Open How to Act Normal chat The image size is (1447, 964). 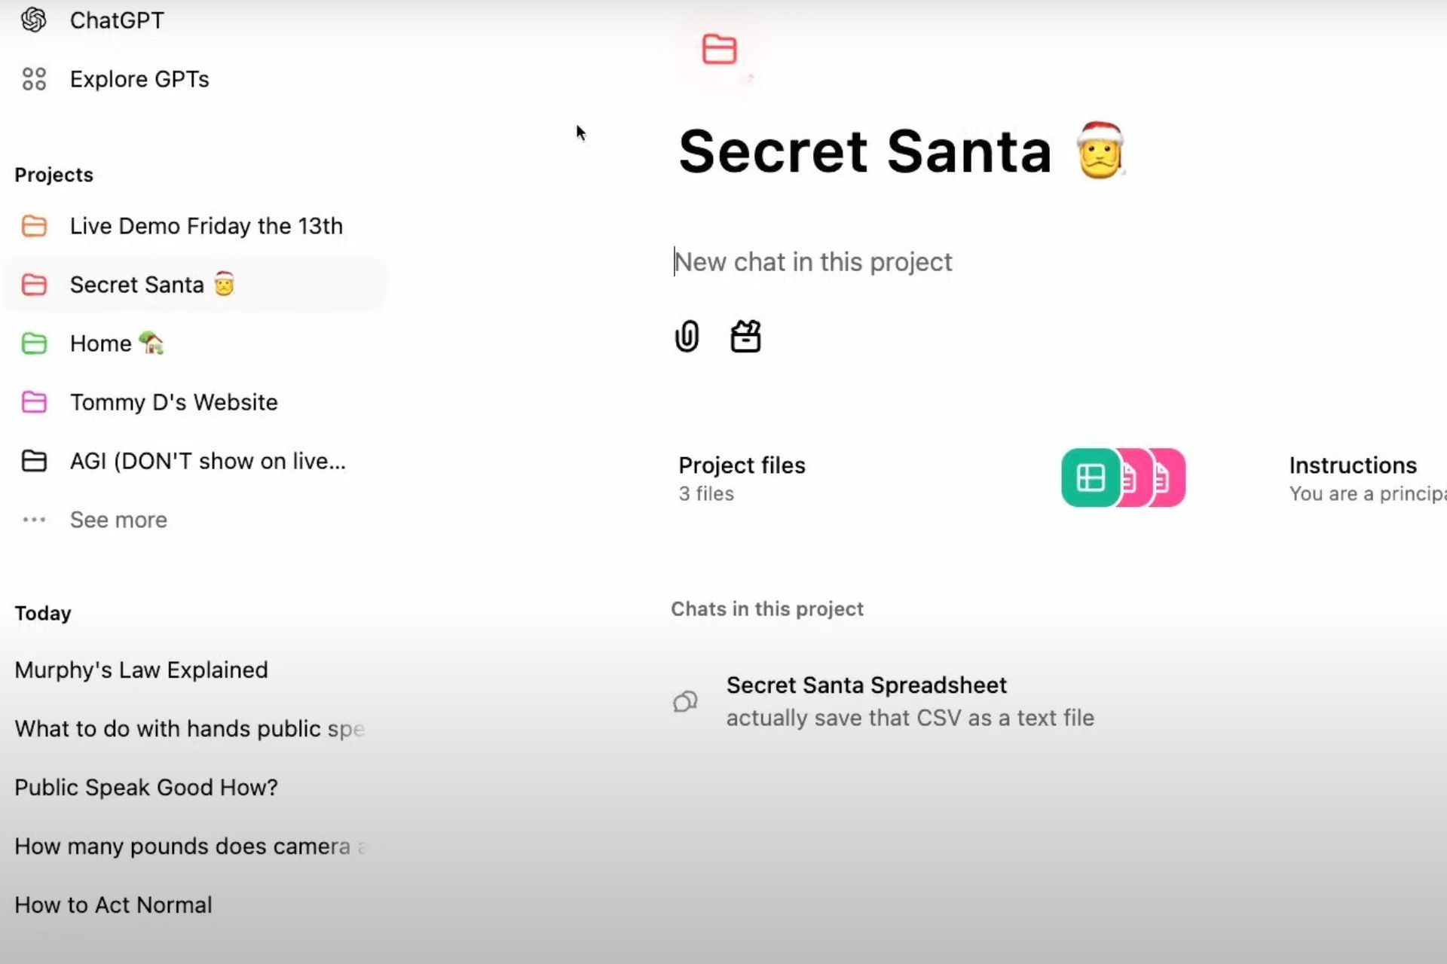114,904
